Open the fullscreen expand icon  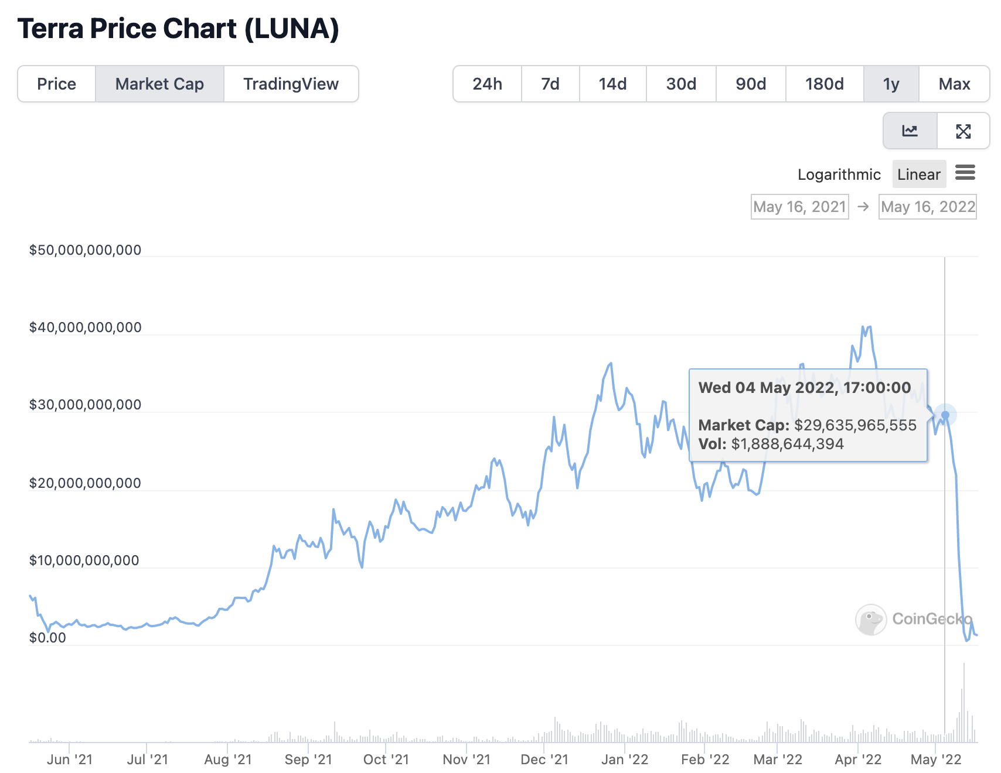coord(963,131)
